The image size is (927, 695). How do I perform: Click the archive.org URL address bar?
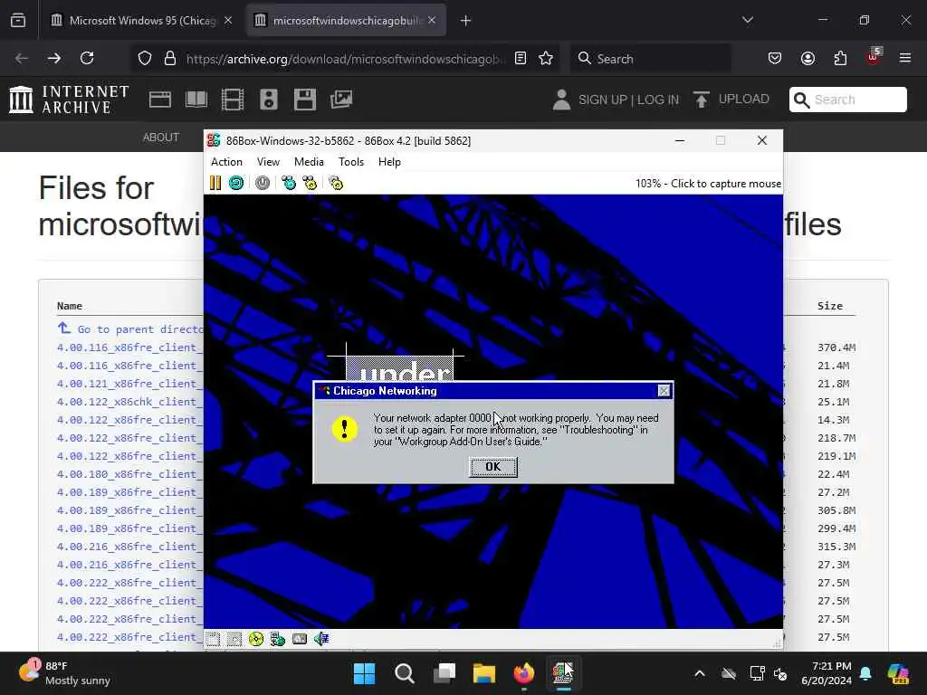(x=346, y=59)
